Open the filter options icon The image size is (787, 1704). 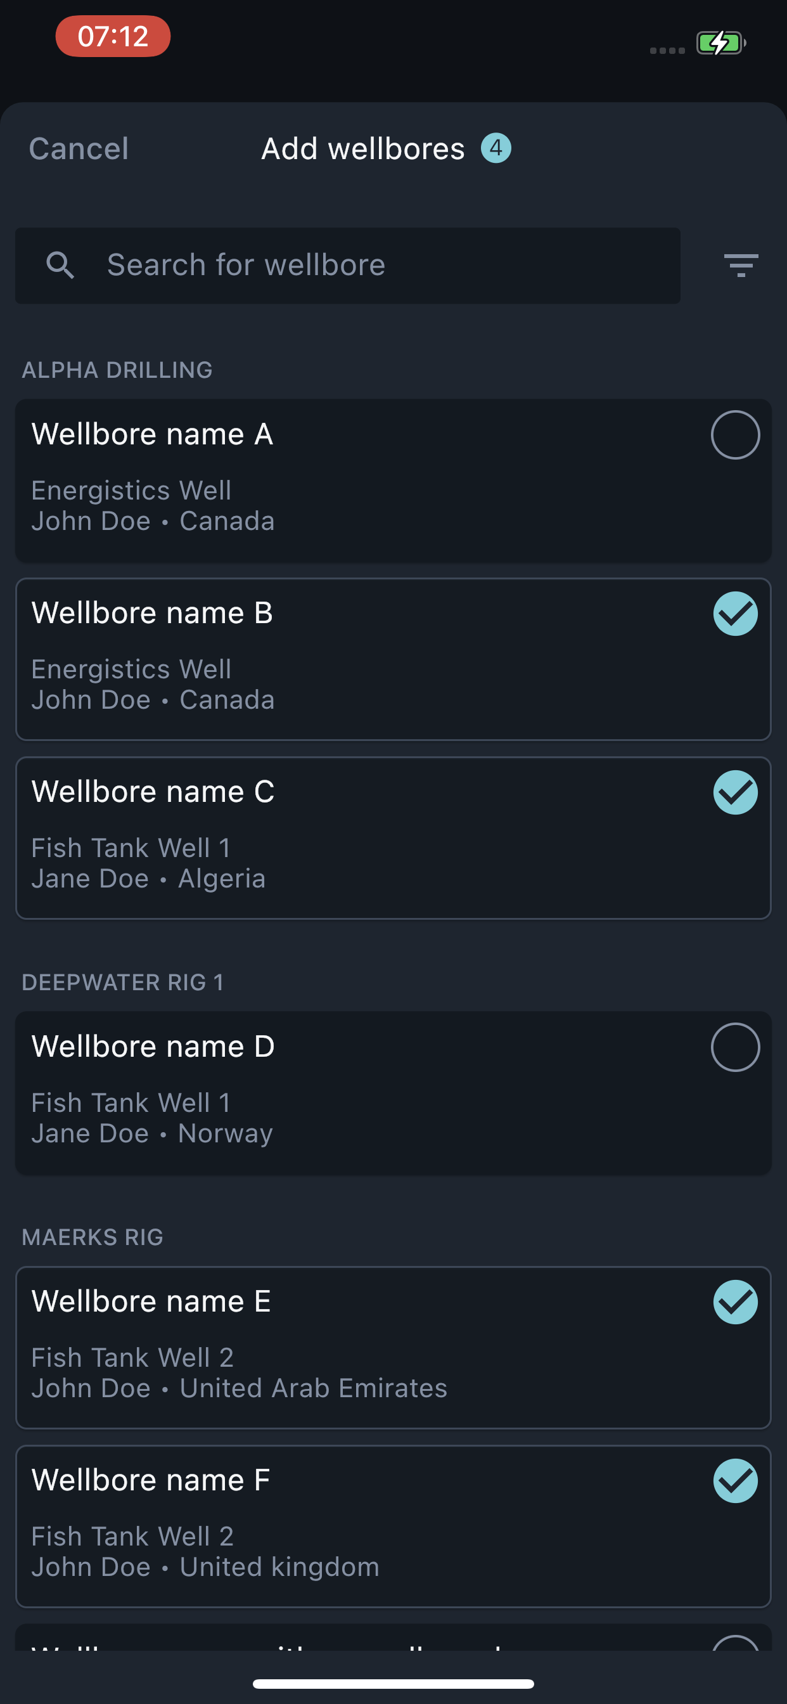coord(741,266)
